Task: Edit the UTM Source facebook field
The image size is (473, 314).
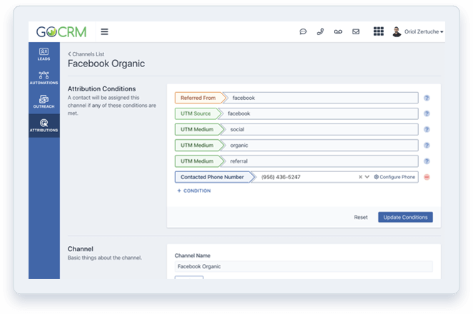Action: coord(320,113)
